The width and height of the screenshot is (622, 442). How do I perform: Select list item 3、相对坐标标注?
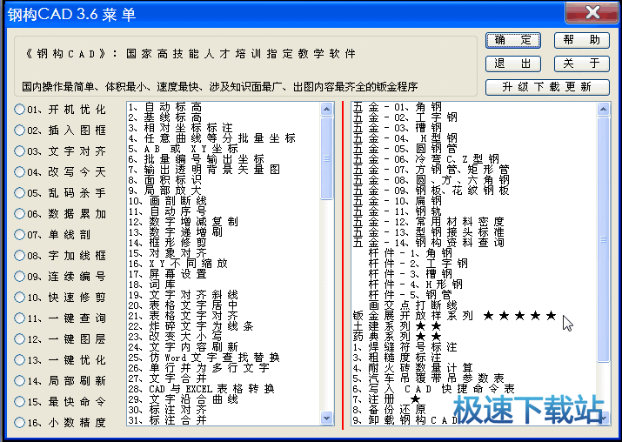point(180,128)
